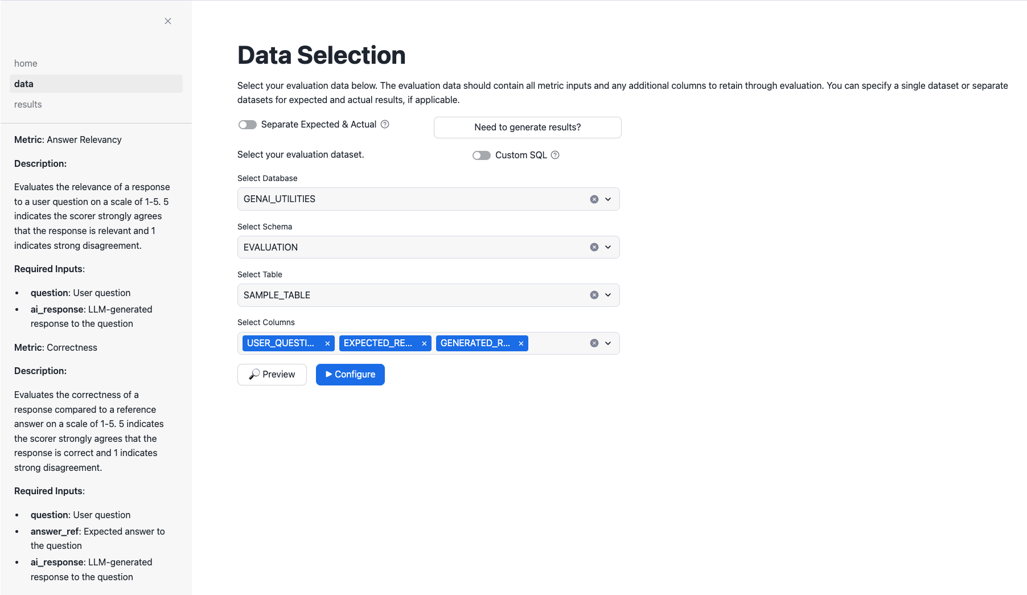The width and height of the screenshot is (1027, 595).
Task: Close the sidebar panel
Action: [x=167, y=21]
